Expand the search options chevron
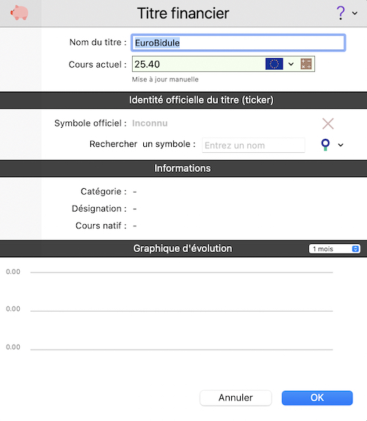Viewport: 367px width, 421px height. pos(341,145)
